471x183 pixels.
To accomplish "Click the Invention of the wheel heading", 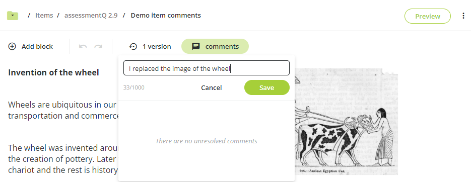I will point(53,72).
